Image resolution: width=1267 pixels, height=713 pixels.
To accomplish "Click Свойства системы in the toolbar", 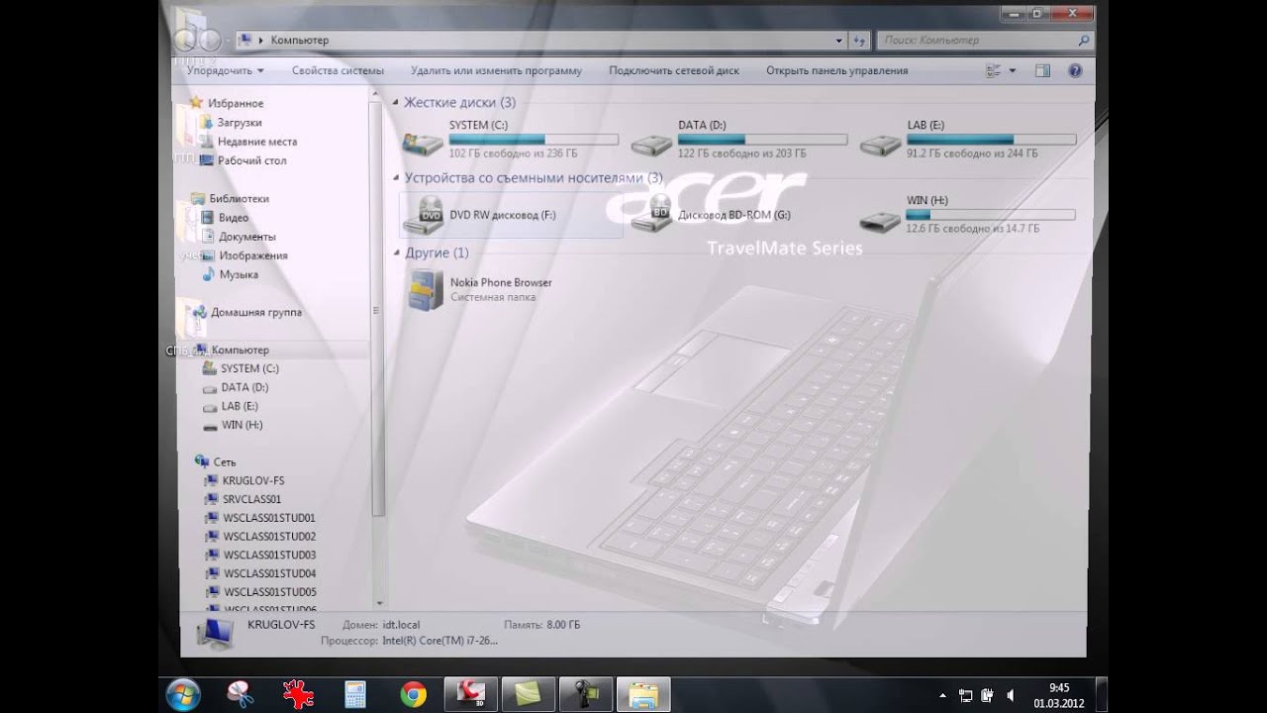I will (x=338, y=70).
